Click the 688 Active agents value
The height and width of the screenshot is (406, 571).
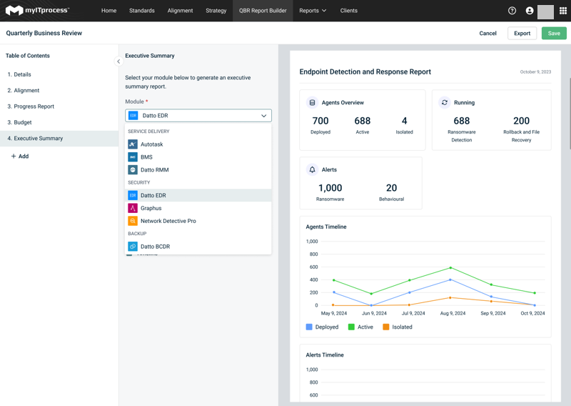363,121
